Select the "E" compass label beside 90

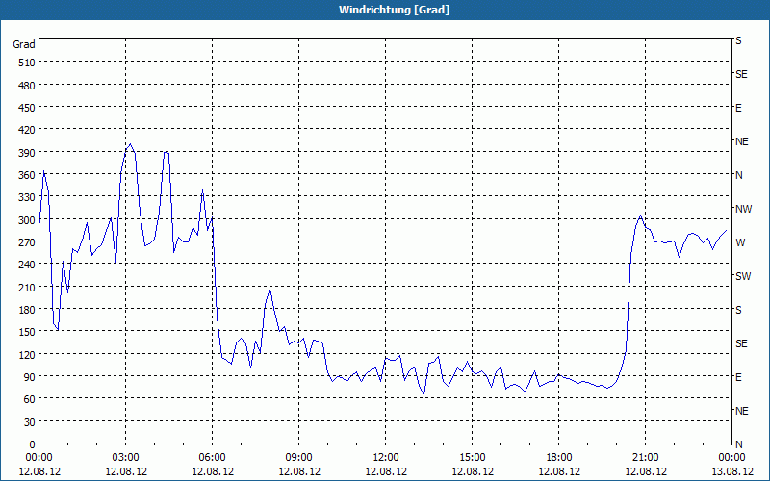coord(738,377)
